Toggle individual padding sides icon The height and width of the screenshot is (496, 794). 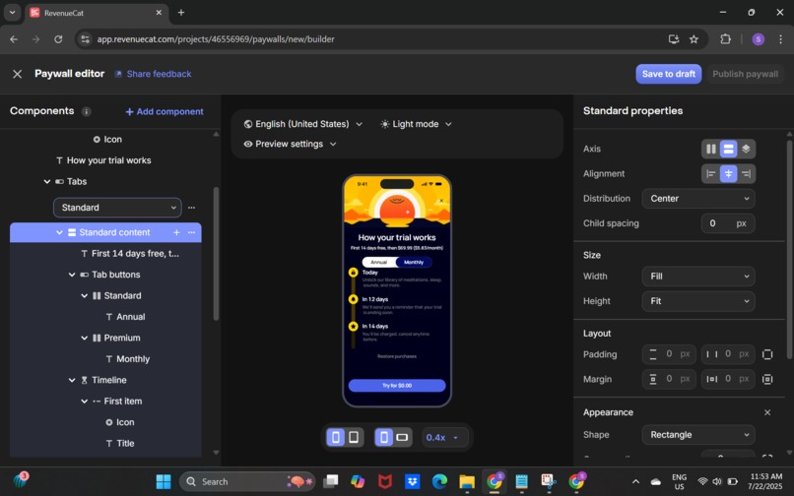point(767,354)
